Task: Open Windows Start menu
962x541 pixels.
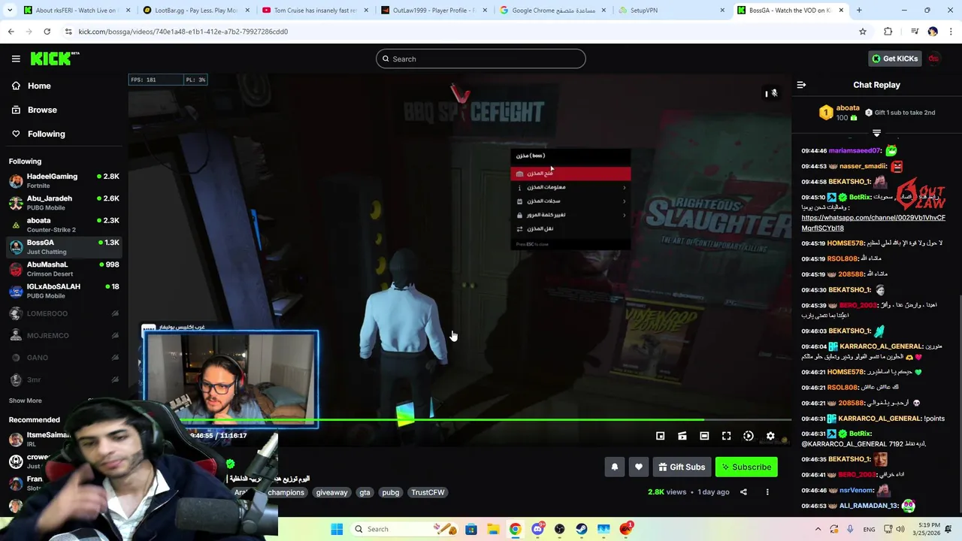Action: 337,529
